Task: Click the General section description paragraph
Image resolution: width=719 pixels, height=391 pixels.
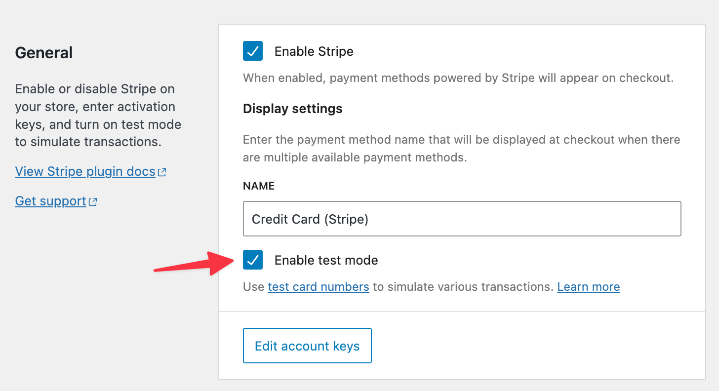Action: [x=98, y=116]
